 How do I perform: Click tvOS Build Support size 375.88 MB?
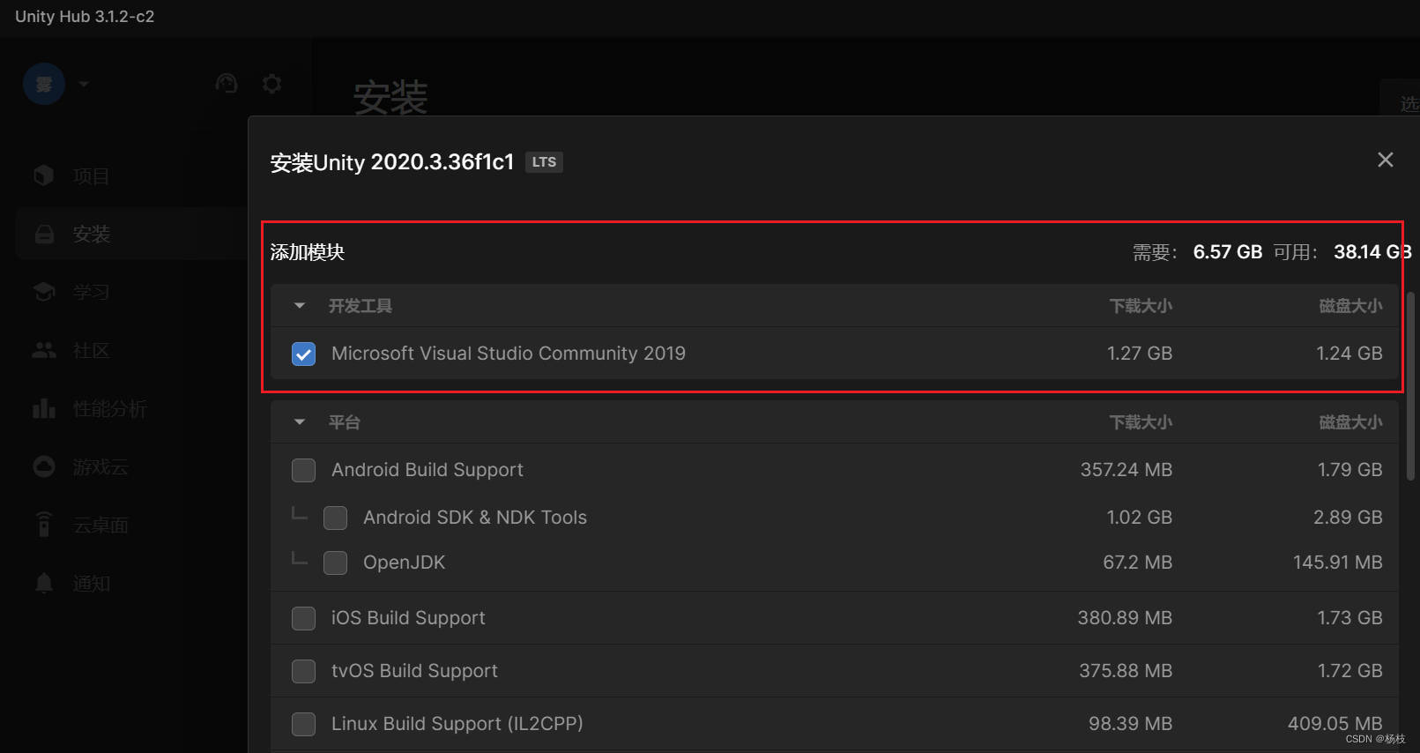[1126, 671]
